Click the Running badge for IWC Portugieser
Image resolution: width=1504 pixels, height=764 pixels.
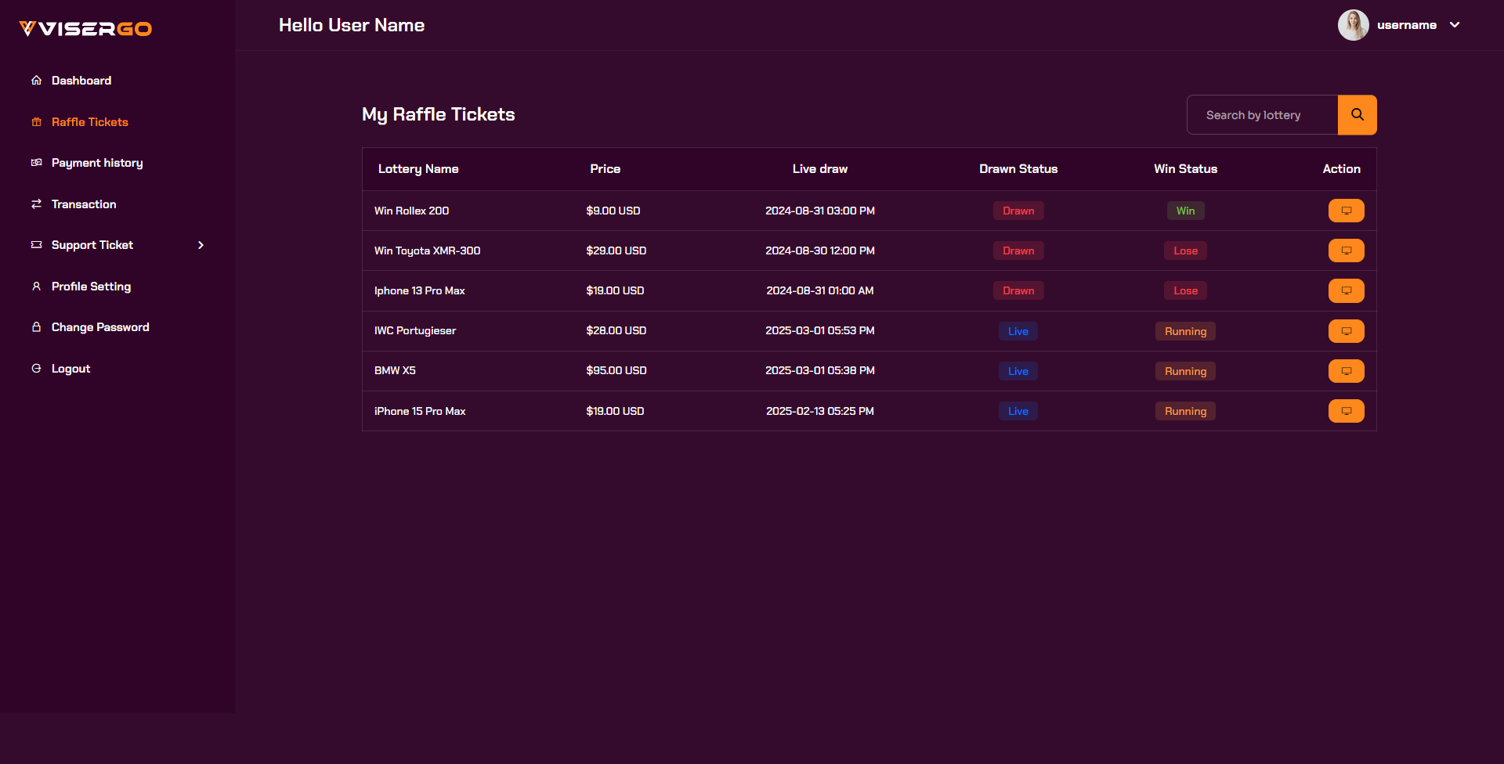click(x=1185, y=331)
